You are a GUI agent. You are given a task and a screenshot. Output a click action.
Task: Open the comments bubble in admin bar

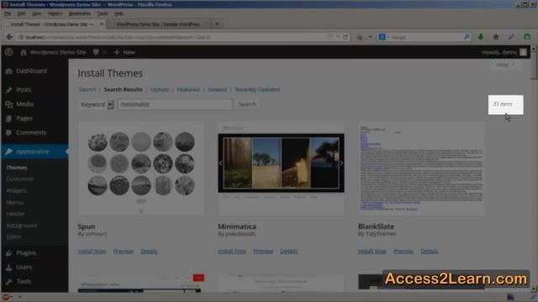tap(96, 52)
